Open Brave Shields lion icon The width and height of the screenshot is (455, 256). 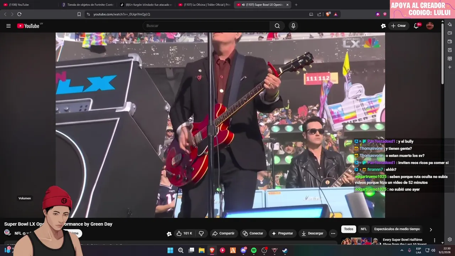(x=328, y=14)
